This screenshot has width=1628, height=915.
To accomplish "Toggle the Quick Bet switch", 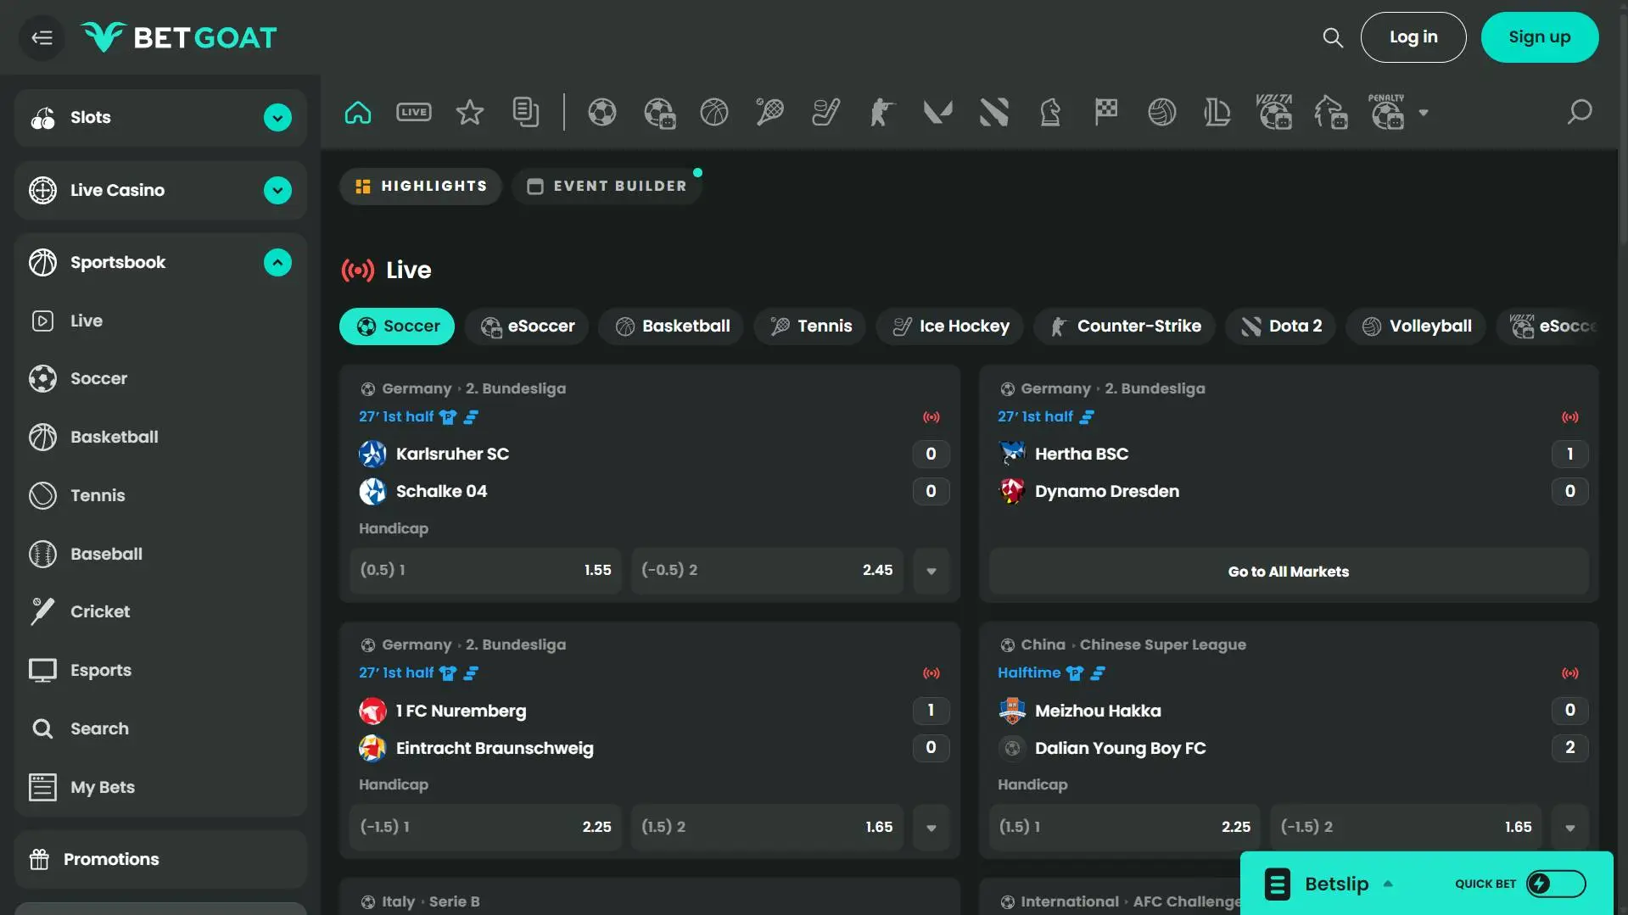I will 1556,884.
